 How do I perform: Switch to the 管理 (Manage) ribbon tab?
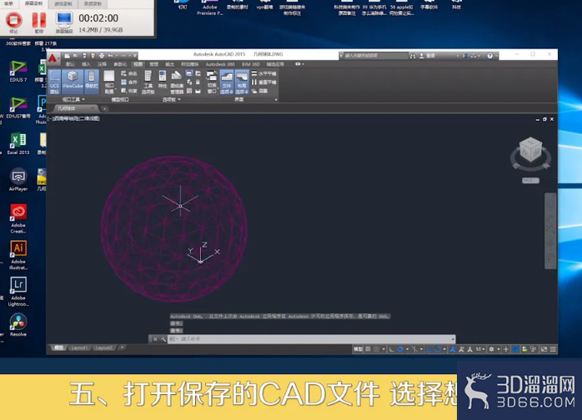coord(153,64)
